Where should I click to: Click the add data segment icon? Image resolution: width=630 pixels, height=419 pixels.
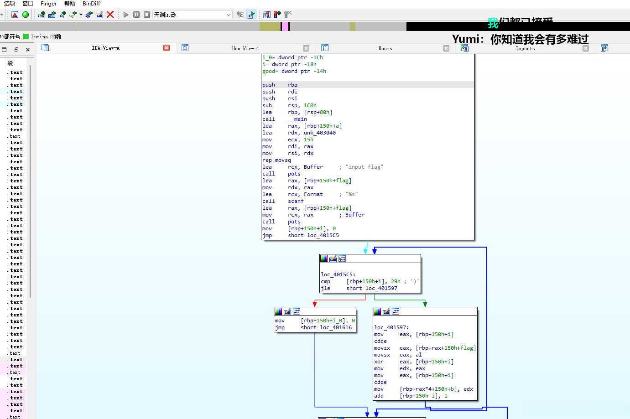click(x=52, y=15)
